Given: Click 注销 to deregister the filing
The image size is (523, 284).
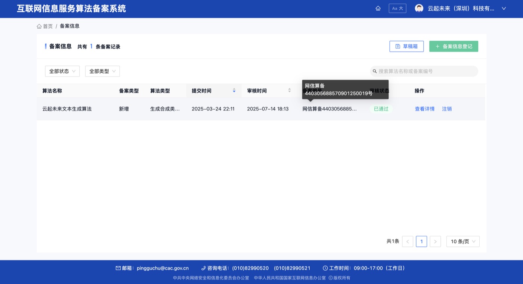Looking at the screenshot, I should pyautogui.click(x=447, y=109).
